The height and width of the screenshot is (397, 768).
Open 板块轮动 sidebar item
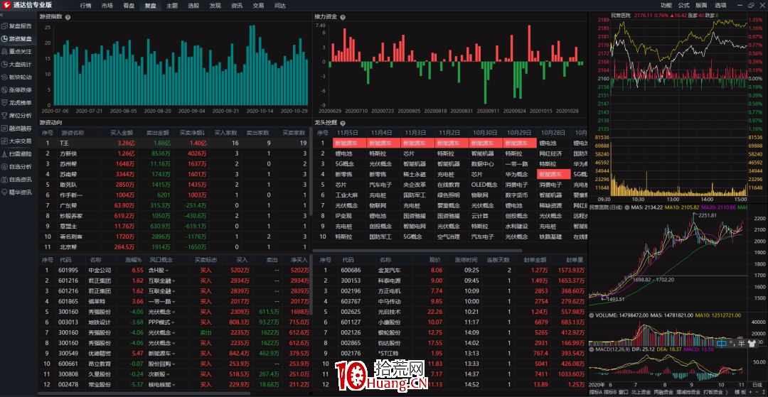[17, 77]
